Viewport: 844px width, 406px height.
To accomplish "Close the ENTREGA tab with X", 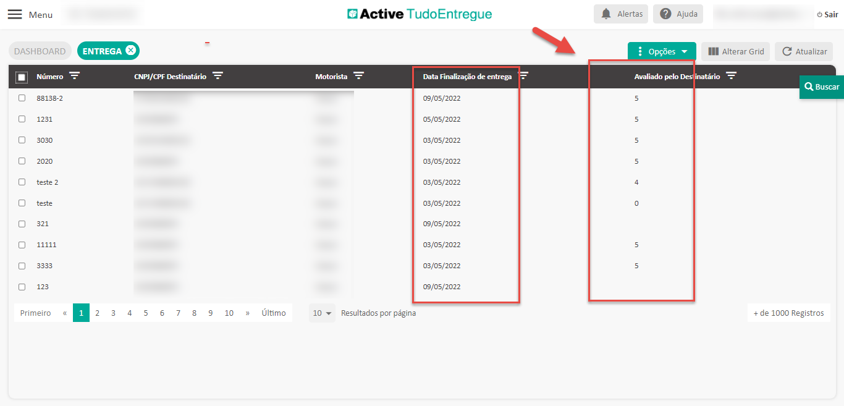I will [130, 51].
